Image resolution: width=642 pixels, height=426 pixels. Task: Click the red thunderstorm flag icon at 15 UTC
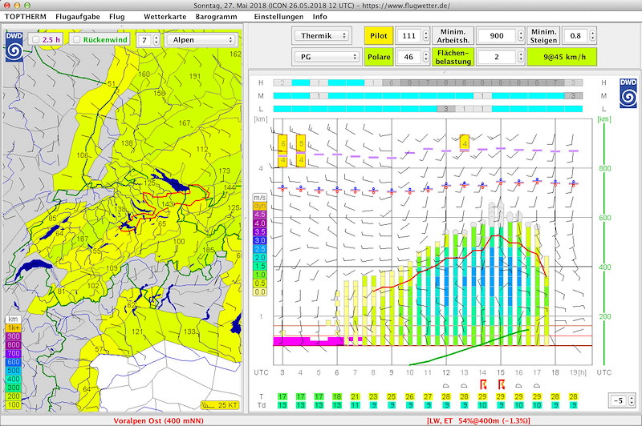[x=501, y=384]
